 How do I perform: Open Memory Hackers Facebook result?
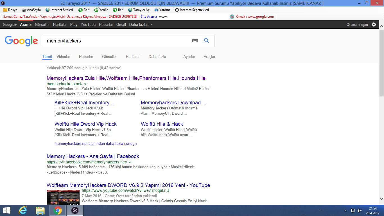click(x=93, y=156)
